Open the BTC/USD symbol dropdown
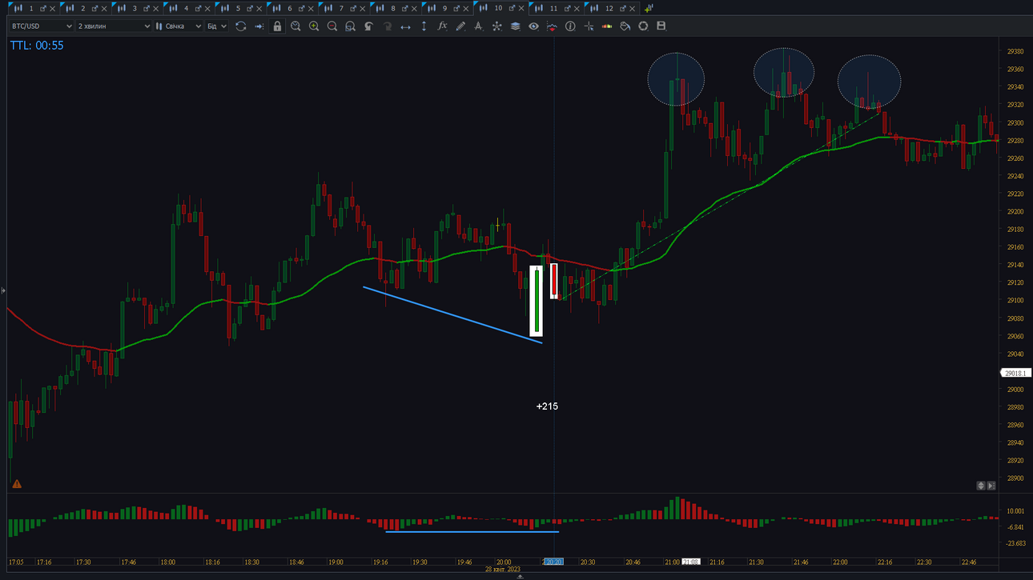Screen dimensions: 1033x580 (x=42, y=26)
